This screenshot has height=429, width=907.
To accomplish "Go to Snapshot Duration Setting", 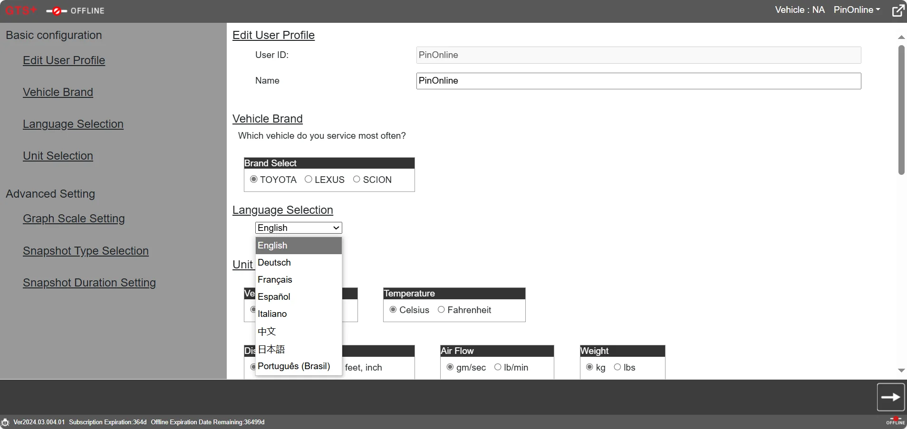I will pyautogui.click(x=89, y=283).
